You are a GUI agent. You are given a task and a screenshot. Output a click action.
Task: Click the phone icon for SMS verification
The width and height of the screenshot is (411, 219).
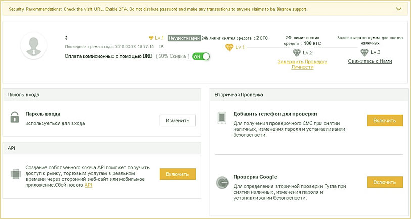pyautogui.click(x=222, y=118)
